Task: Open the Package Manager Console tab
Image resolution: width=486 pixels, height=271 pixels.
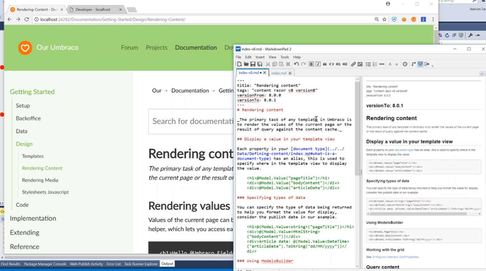Action: tap(45, 264)
